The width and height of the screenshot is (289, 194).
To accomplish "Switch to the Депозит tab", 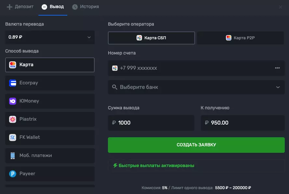I will pos(20,6).
